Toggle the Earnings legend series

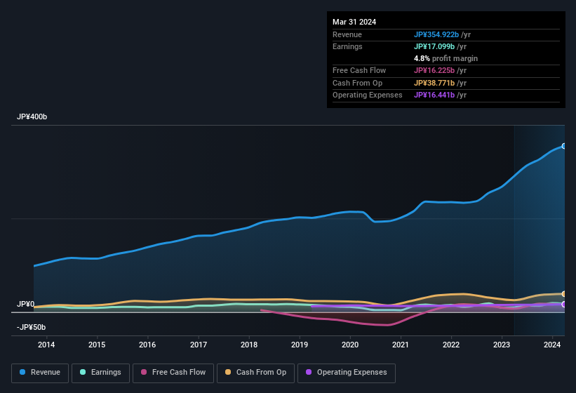click(100, 373)
